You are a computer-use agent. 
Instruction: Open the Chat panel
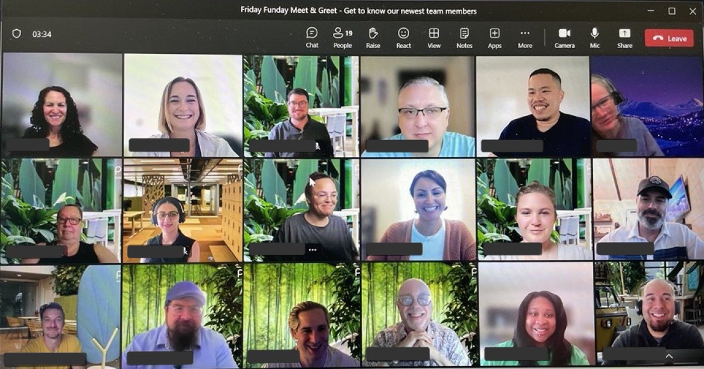(312, 38)
